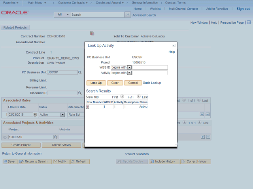Open Help in the lookup dialog
Screen dimensions: 253x189
coord(172,52)
